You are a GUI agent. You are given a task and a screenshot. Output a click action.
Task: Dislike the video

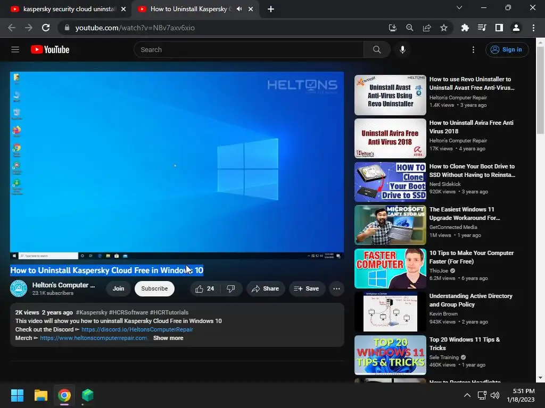(x=231, y=288)
